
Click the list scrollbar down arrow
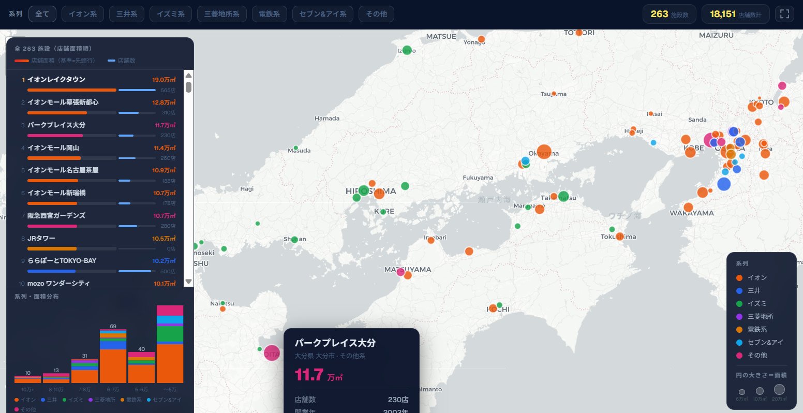(x=188, y=282)
